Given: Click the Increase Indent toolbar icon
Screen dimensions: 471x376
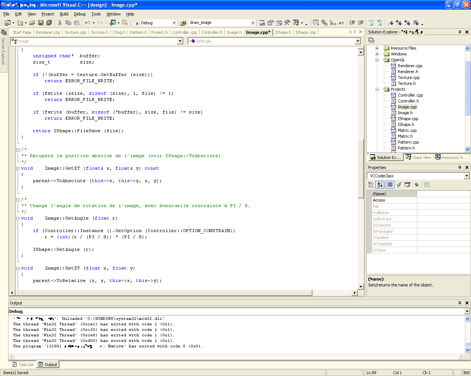Looking at the screenshot, I should (x=361, y=23).
